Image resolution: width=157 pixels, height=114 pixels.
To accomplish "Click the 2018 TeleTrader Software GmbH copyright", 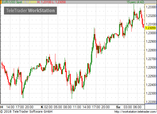I will point(26,112).
